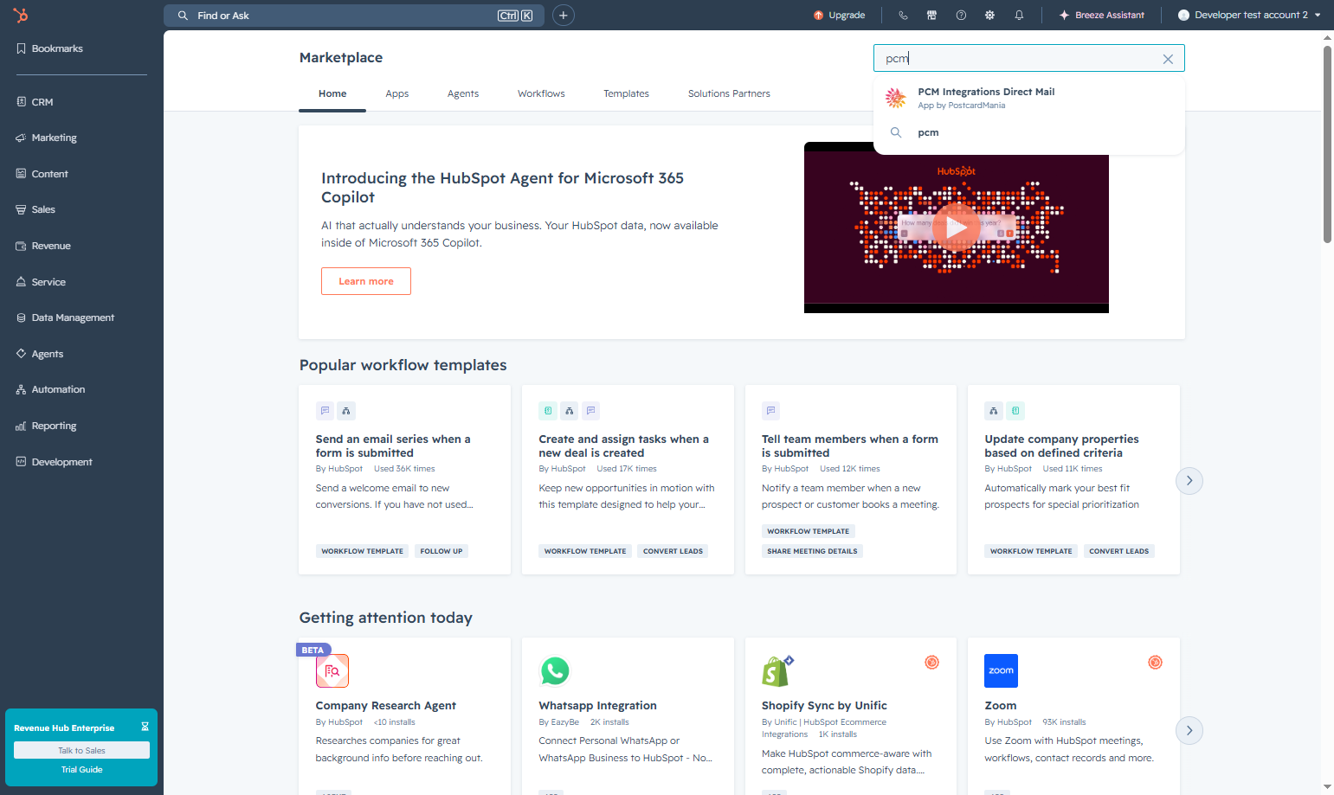Switch to the Apps tab
Viewport: 1334px width, 795px height.
click(397, 93)
